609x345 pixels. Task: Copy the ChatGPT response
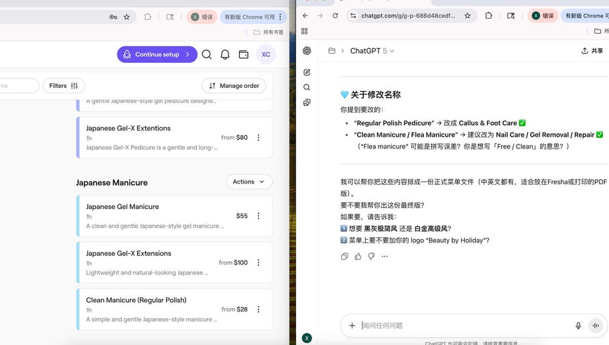click(344, 256)
